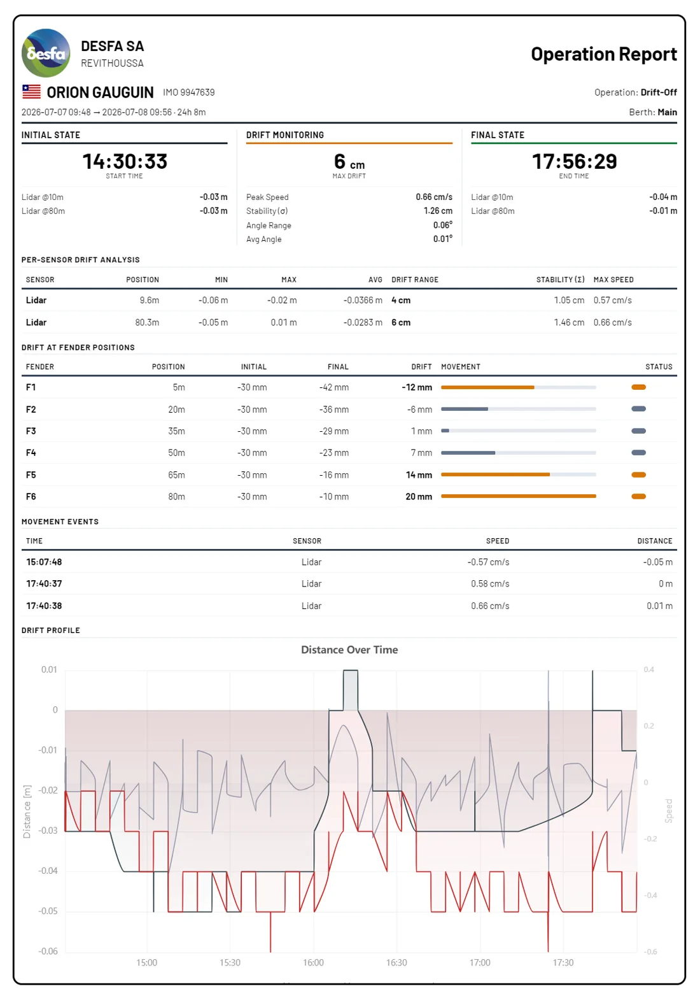Click the F3 gray status pill

coord(638,431)
